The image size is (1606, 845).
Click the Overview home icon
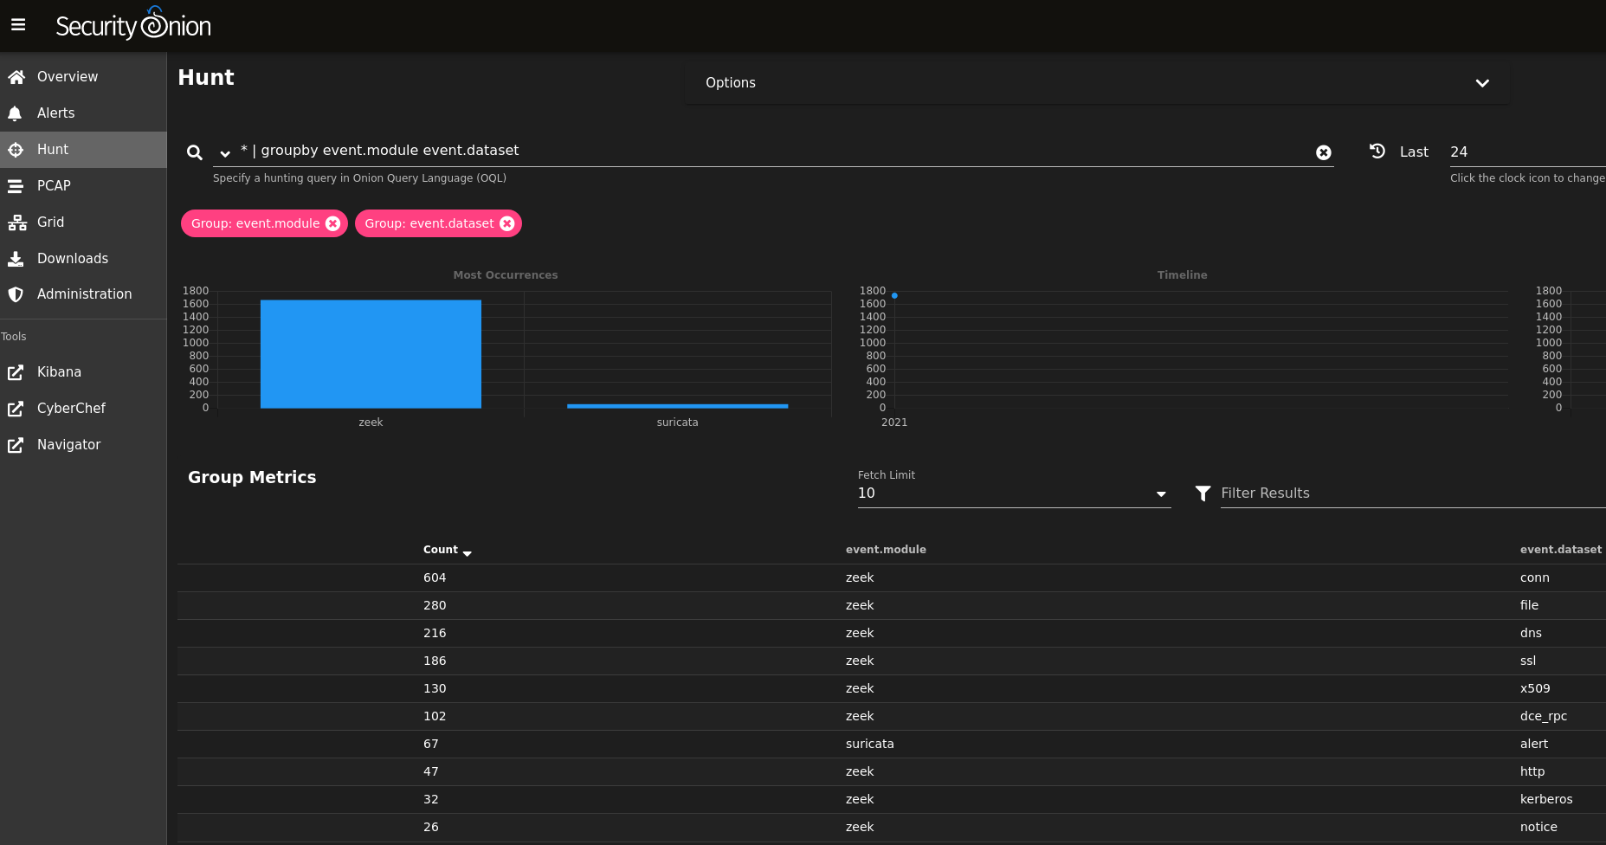point(16,77)
